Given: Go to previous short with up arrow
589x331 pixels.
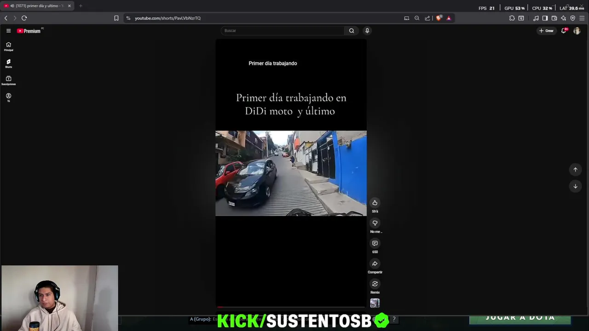Looking at the screenshot, I should coord(575,170).
